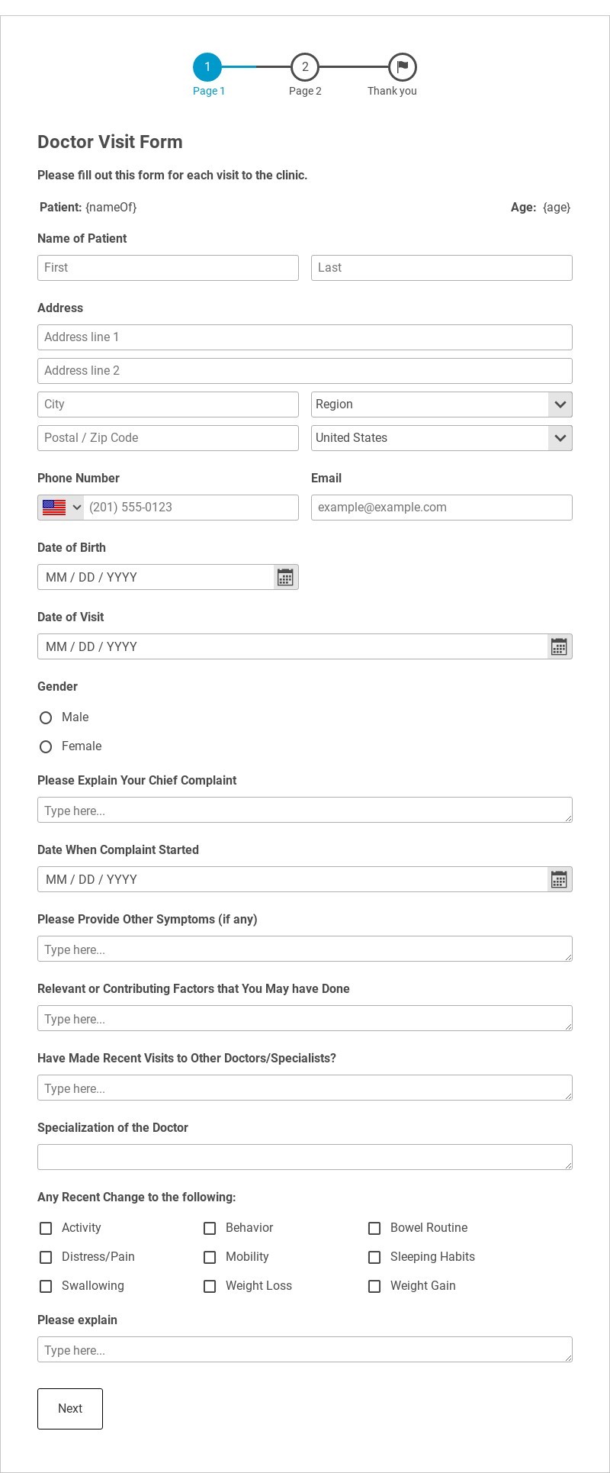Check the Swallowing checkbox
The height and width of the screenshot is (1473, 610).
[x=46, y=1286]
